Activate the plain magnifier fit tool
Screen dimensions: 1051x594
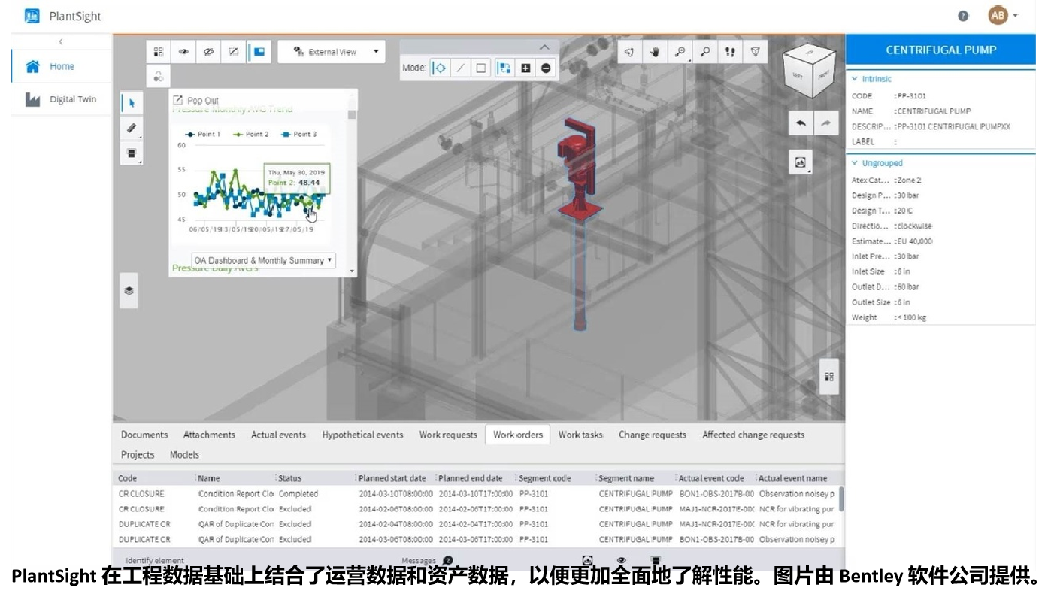coord(705,52)
